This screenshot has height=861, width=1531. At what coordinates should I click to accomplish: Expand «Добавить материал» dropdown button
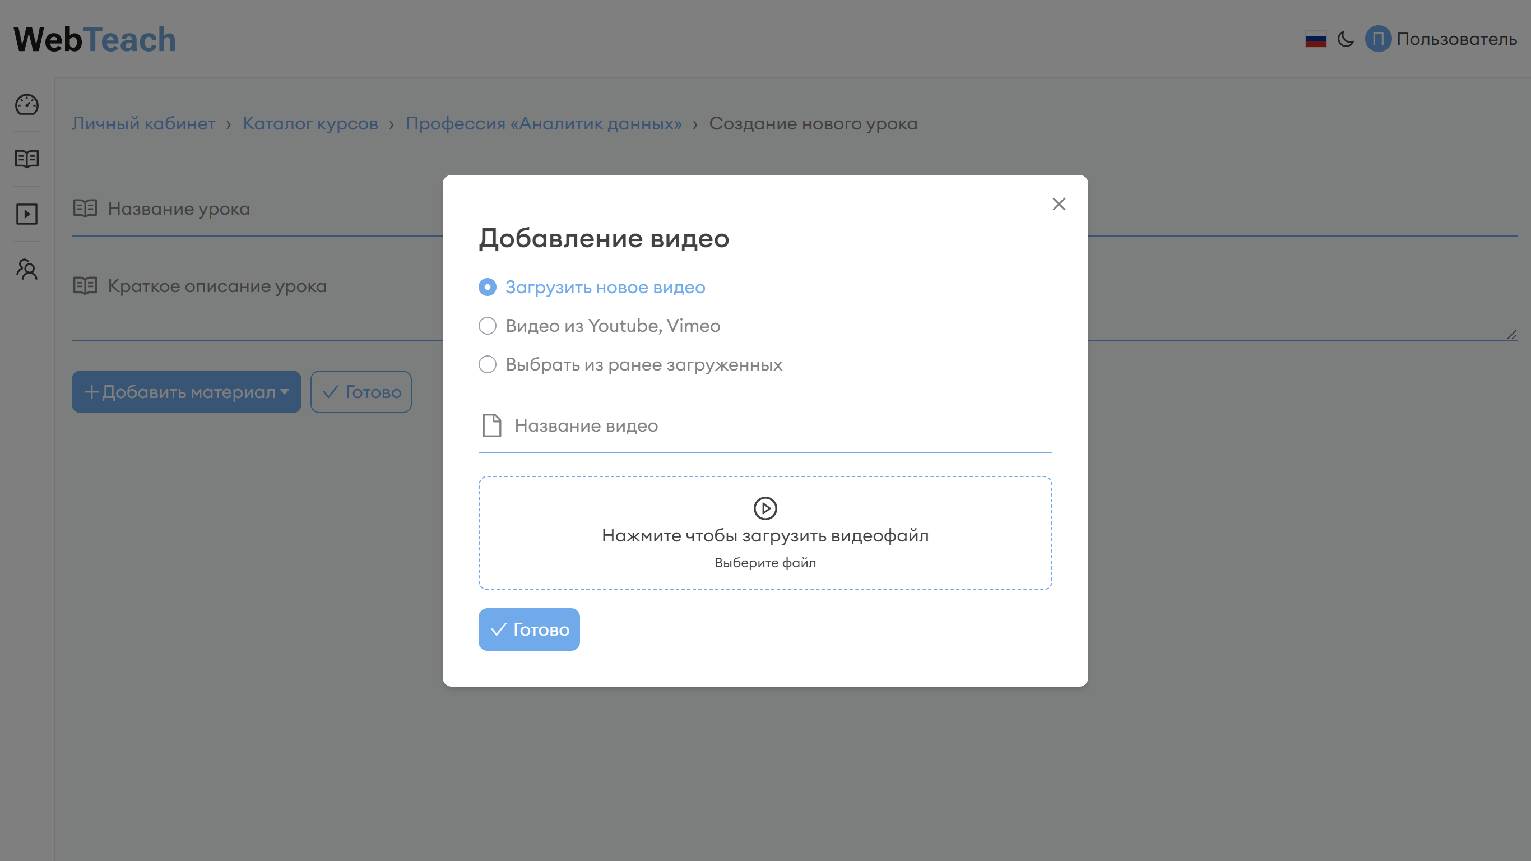tap(186, 392)
